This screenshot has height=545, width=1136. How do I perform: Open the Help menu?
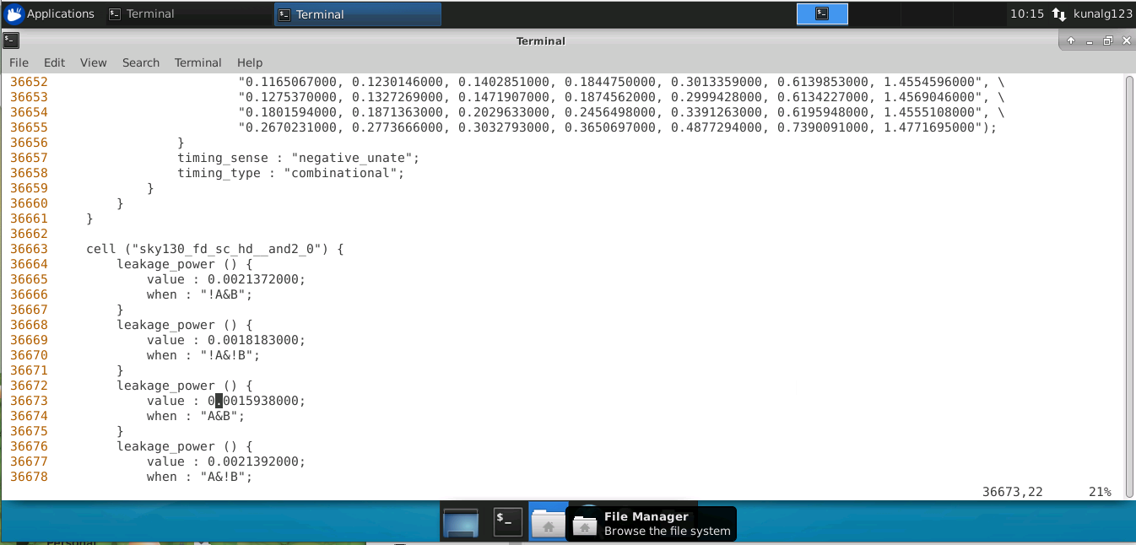pos(249,62)
